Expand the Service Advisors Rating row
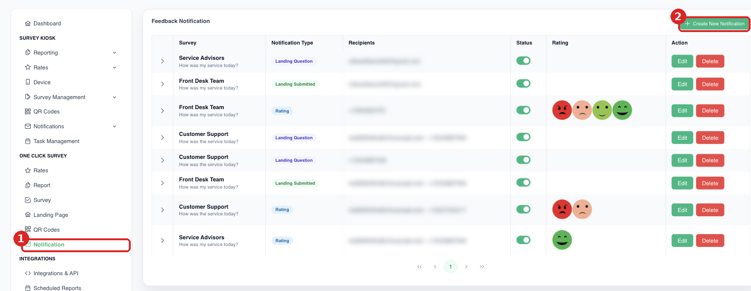The image size is (751, 291). pos(162,240)
